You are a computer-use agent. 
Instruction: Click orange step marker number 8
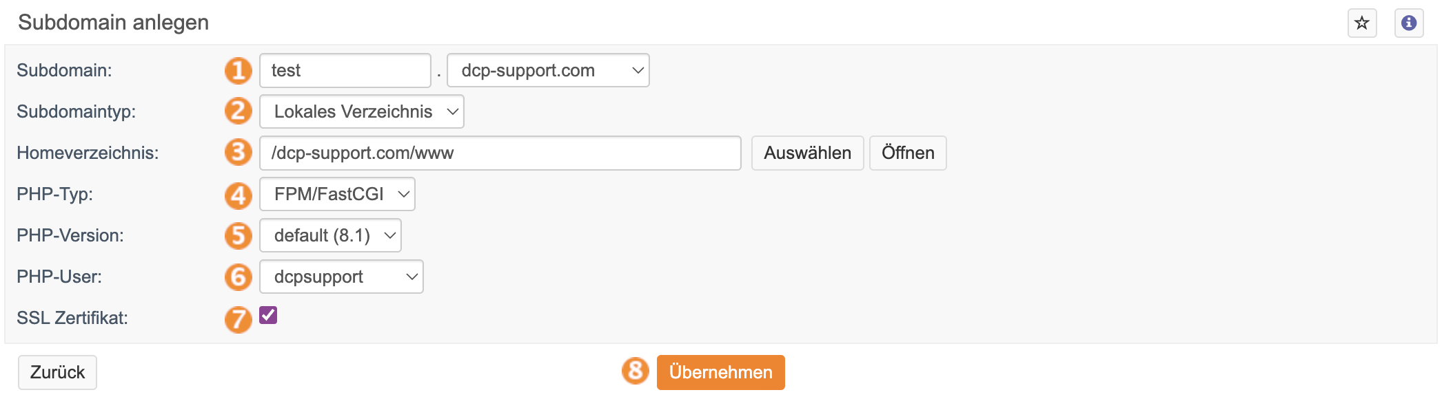tap(636, 371)
